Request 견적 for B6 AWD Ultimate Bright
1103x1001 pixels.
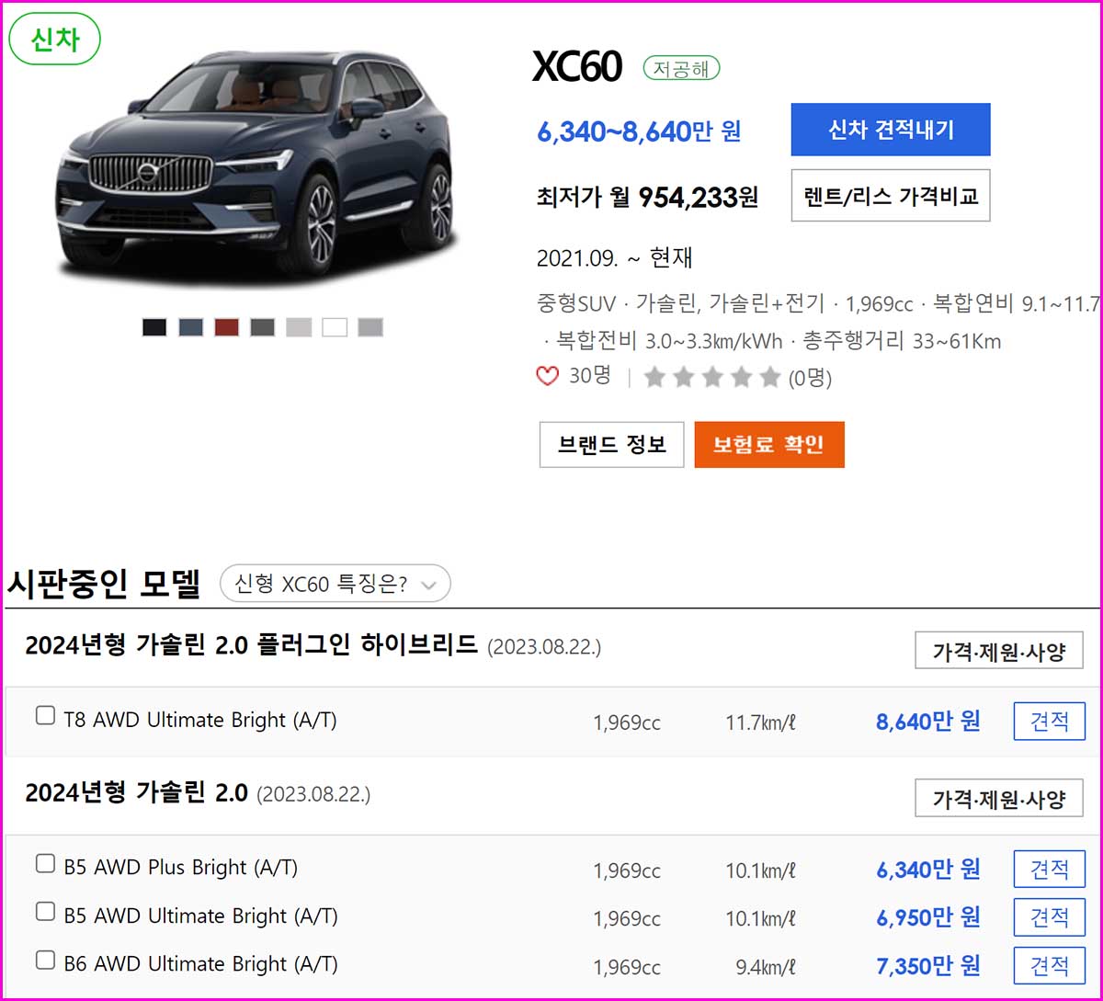click(x=1049, y=966)
